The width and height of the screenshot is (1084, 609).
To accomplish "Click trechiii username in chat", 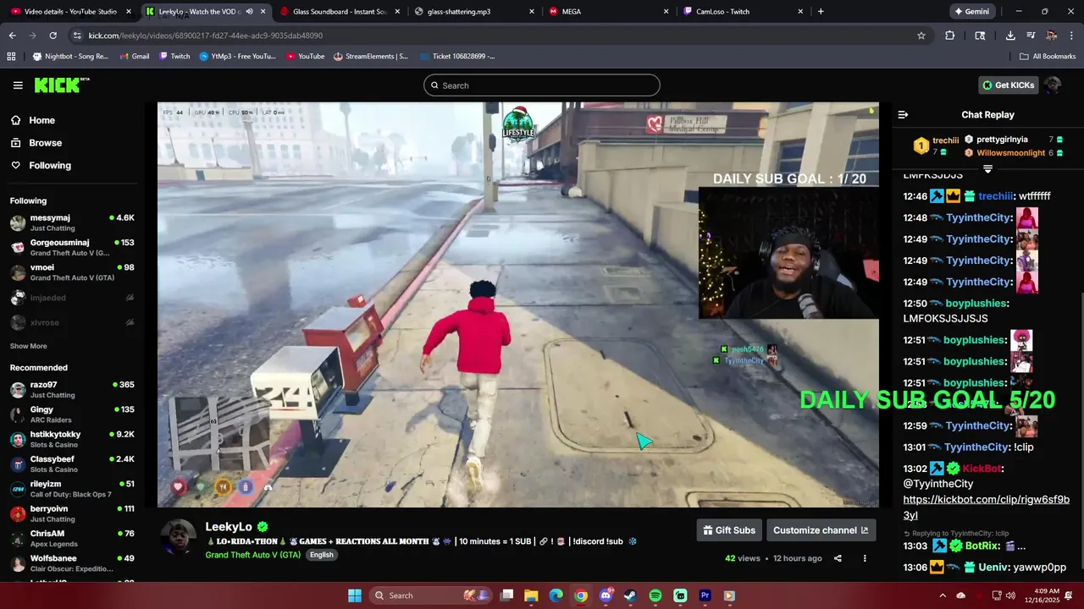I will [997, 196].
